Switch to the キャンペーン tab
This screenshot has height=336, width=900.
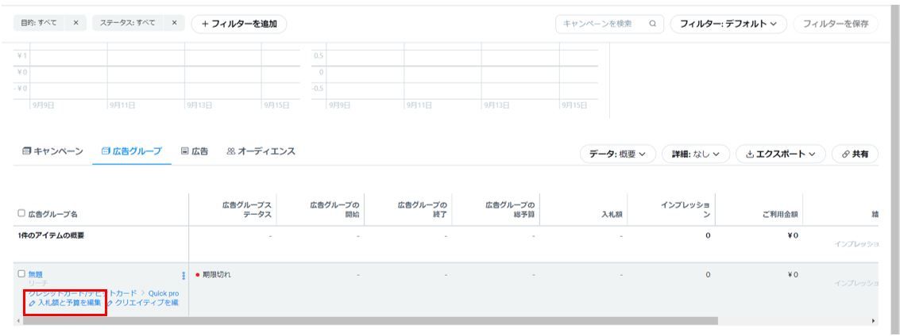tap(52, 151)
